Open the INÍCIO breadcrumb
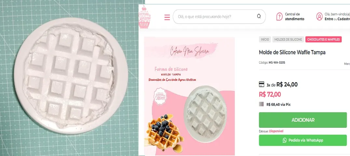 click(265, 40)
